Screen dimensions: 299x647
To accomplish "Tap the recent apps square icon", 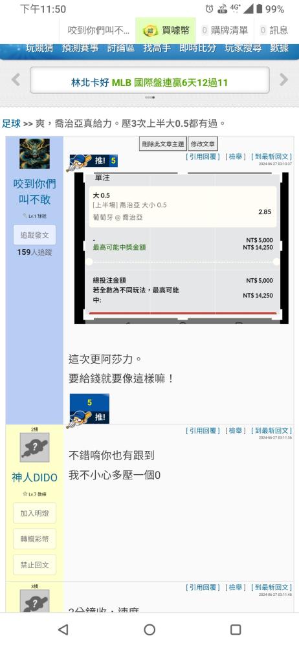I will [236, 630].
